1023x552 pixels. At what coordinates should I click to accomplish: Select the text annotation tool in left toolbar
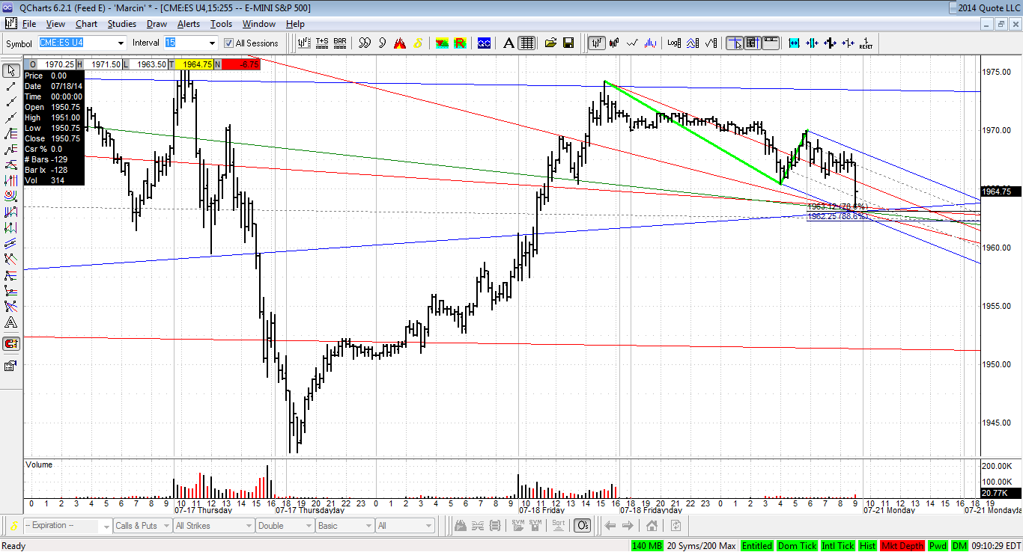tap(11, 323)
